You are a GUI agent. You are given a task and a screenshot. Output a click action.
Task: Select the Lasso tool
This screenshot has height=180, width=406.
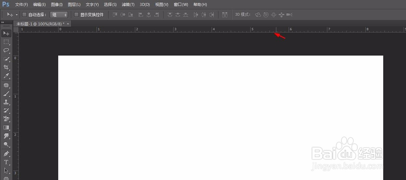6,50
